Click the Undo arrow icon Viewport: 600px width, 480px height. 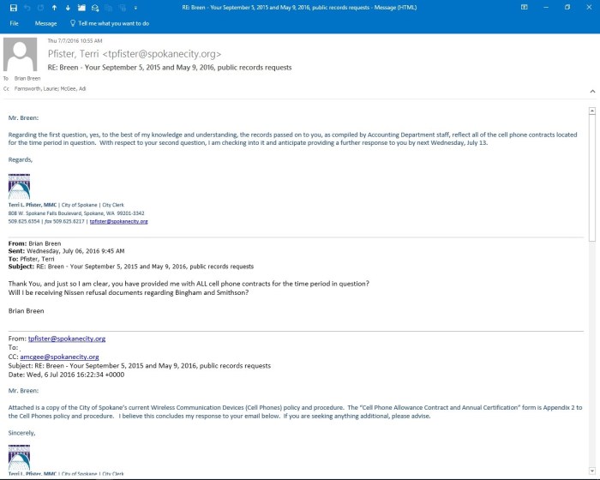pos(26,8)
